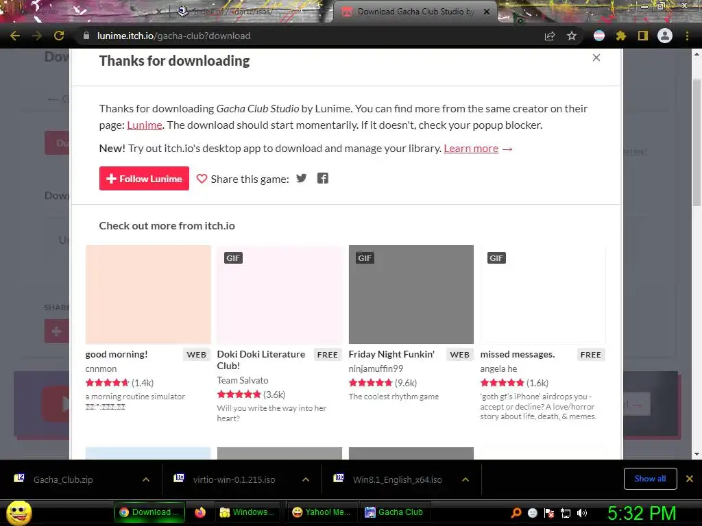This screenshot has width=702, height=526.
Task: Open the network tray icon
Action: (566, 512)
